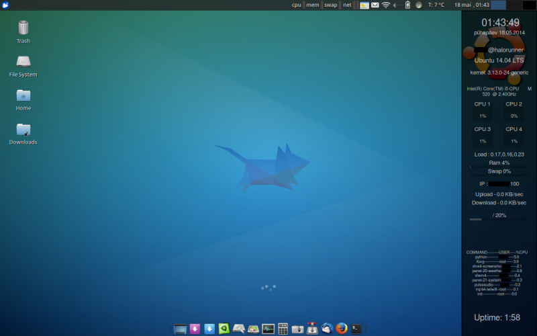Open the Terminal icon in the dock

[x=356, y=329]
